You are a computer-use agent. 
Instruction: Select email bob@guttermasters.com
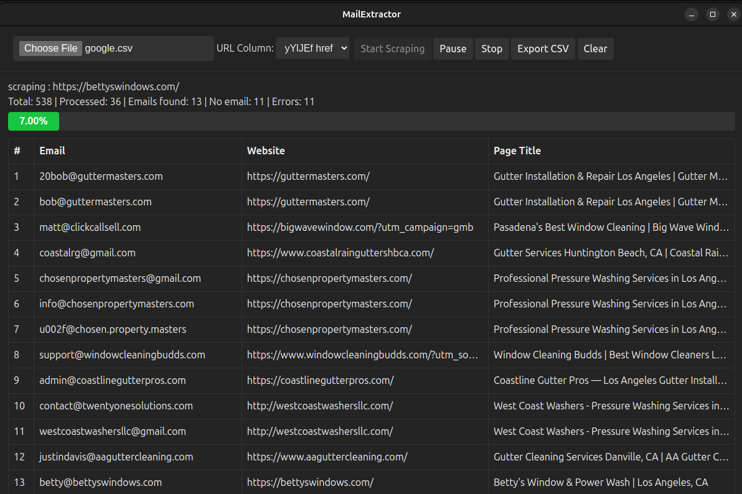tap(96, 202)
